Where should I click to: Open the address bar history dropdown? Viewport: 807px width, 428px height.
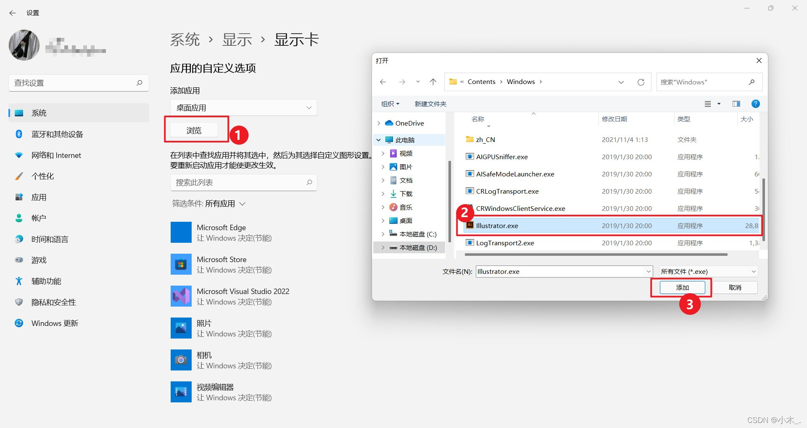coord(621,82)
